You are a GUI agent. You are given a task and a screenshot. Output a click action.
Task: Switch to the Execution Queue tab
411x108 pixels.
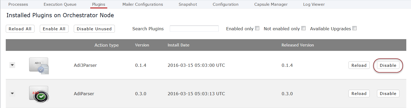(60, 4)
